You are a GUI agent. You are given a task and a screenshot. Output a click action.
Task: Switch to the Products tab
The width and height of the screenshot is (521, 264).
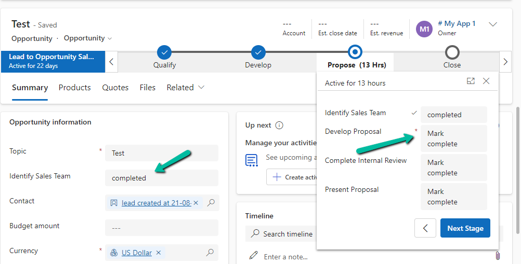click(x=75, y=88)
